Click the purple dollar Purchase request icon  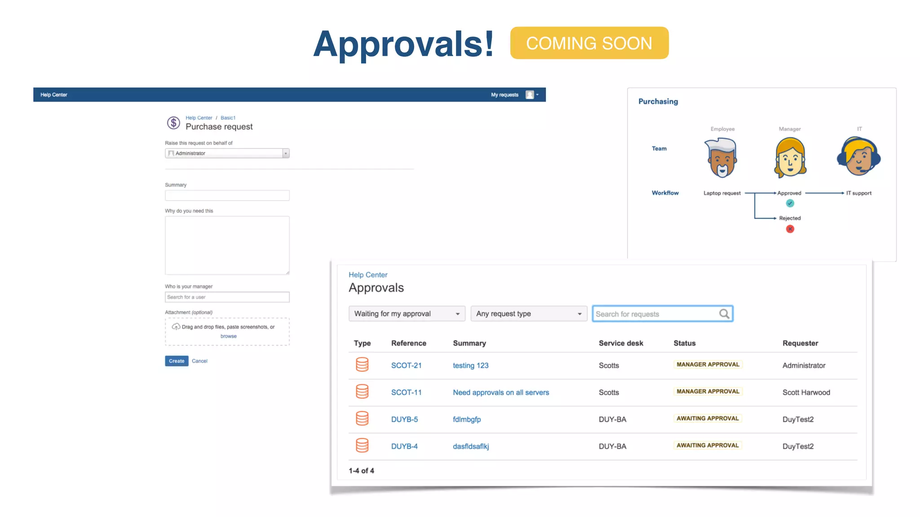[173, 123]
